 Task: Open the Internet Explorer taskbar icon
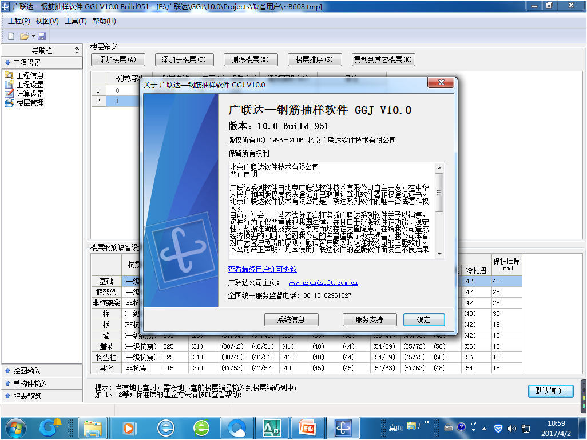(165, 428)
